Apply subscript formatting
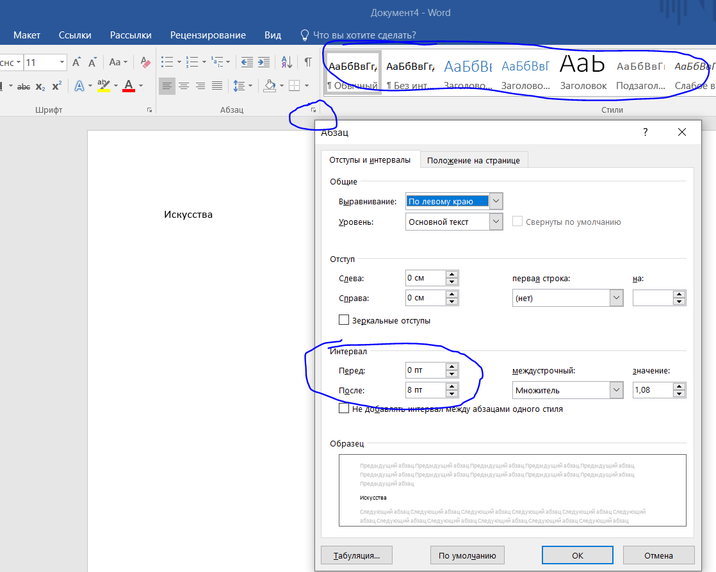The height and width of the screenshot is (572, 716). pos(40,86)
